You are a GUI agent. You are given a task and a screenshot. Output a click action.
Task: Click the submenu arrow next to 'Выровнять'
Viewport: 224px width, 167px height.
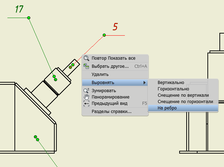click(x=145, y=83)
